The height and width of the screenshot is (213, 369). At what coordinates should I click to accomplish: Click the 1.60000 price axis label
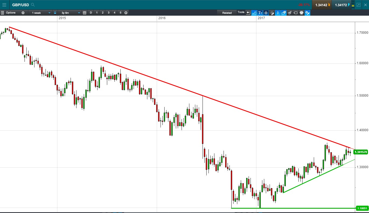(363, 63)
